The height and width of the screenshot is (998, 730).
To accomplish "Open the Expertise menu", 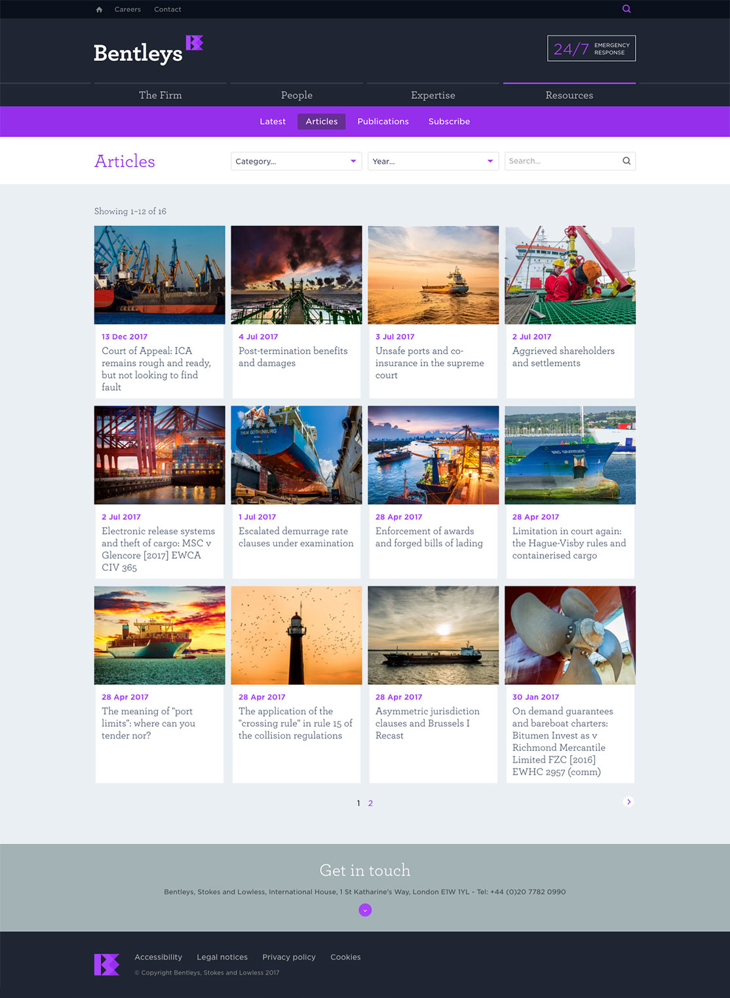I will pyautogui.click(x=433, y=95).
